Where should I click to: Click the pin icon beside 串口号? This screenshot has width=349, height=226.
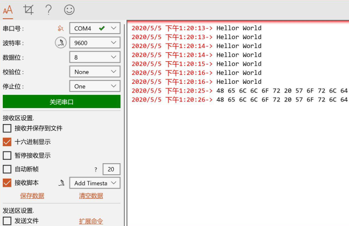(61, 28)
